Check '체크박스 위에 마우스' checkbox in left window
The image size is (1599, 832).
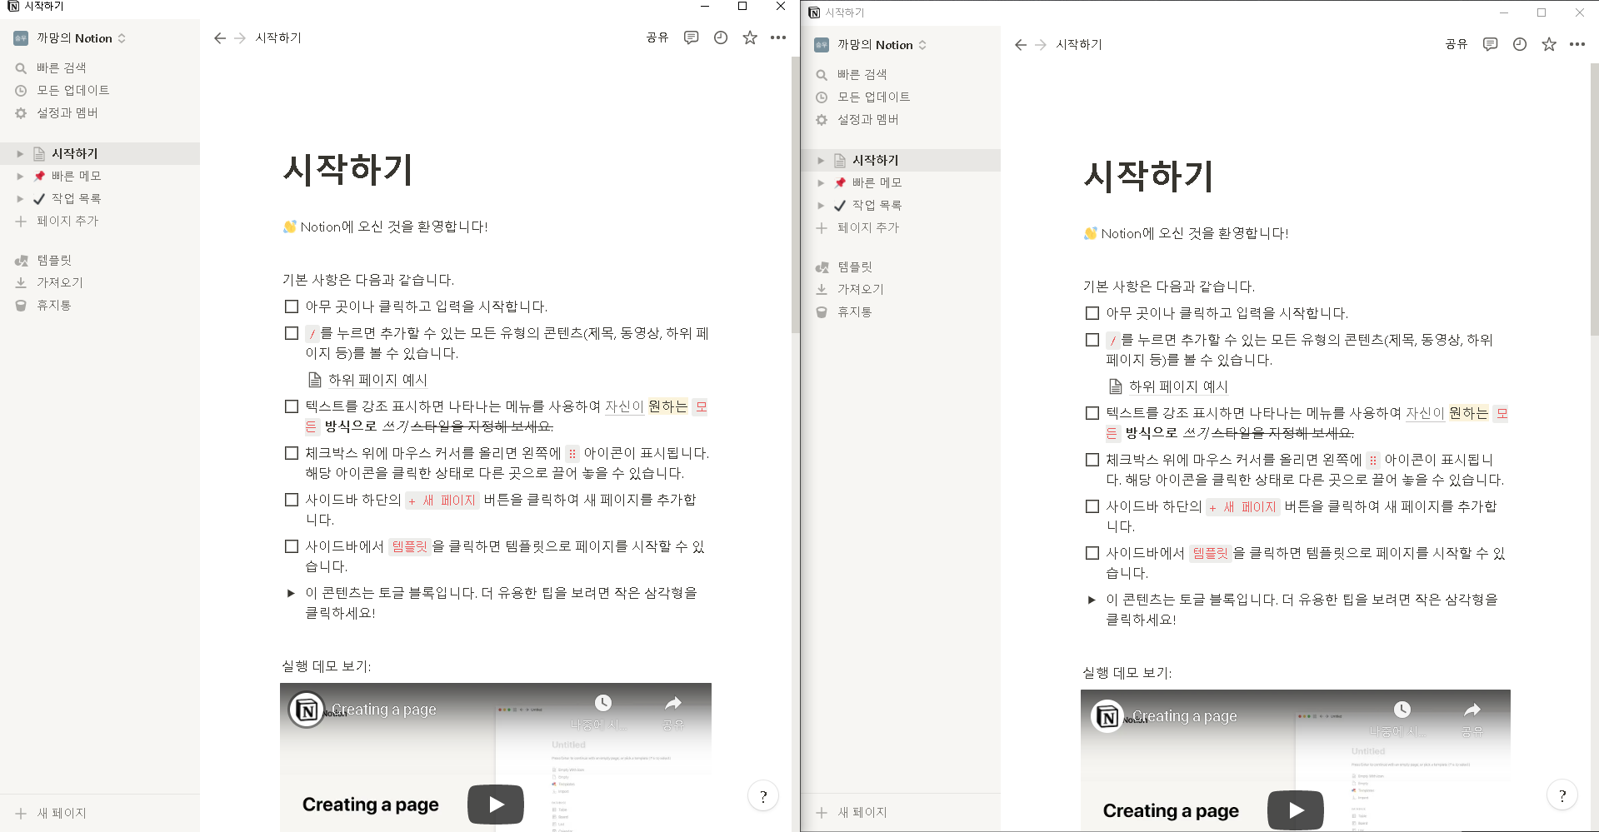coord(292,453)
